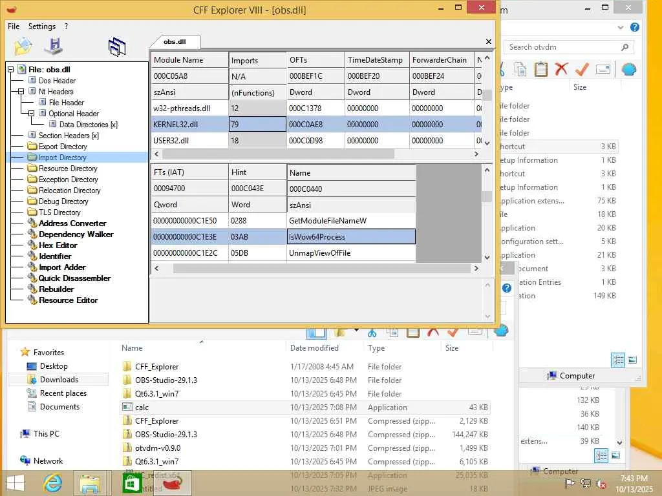662x496 pixels.
Task: Collapse the Nt Headers node
Action: pos(21,92)
